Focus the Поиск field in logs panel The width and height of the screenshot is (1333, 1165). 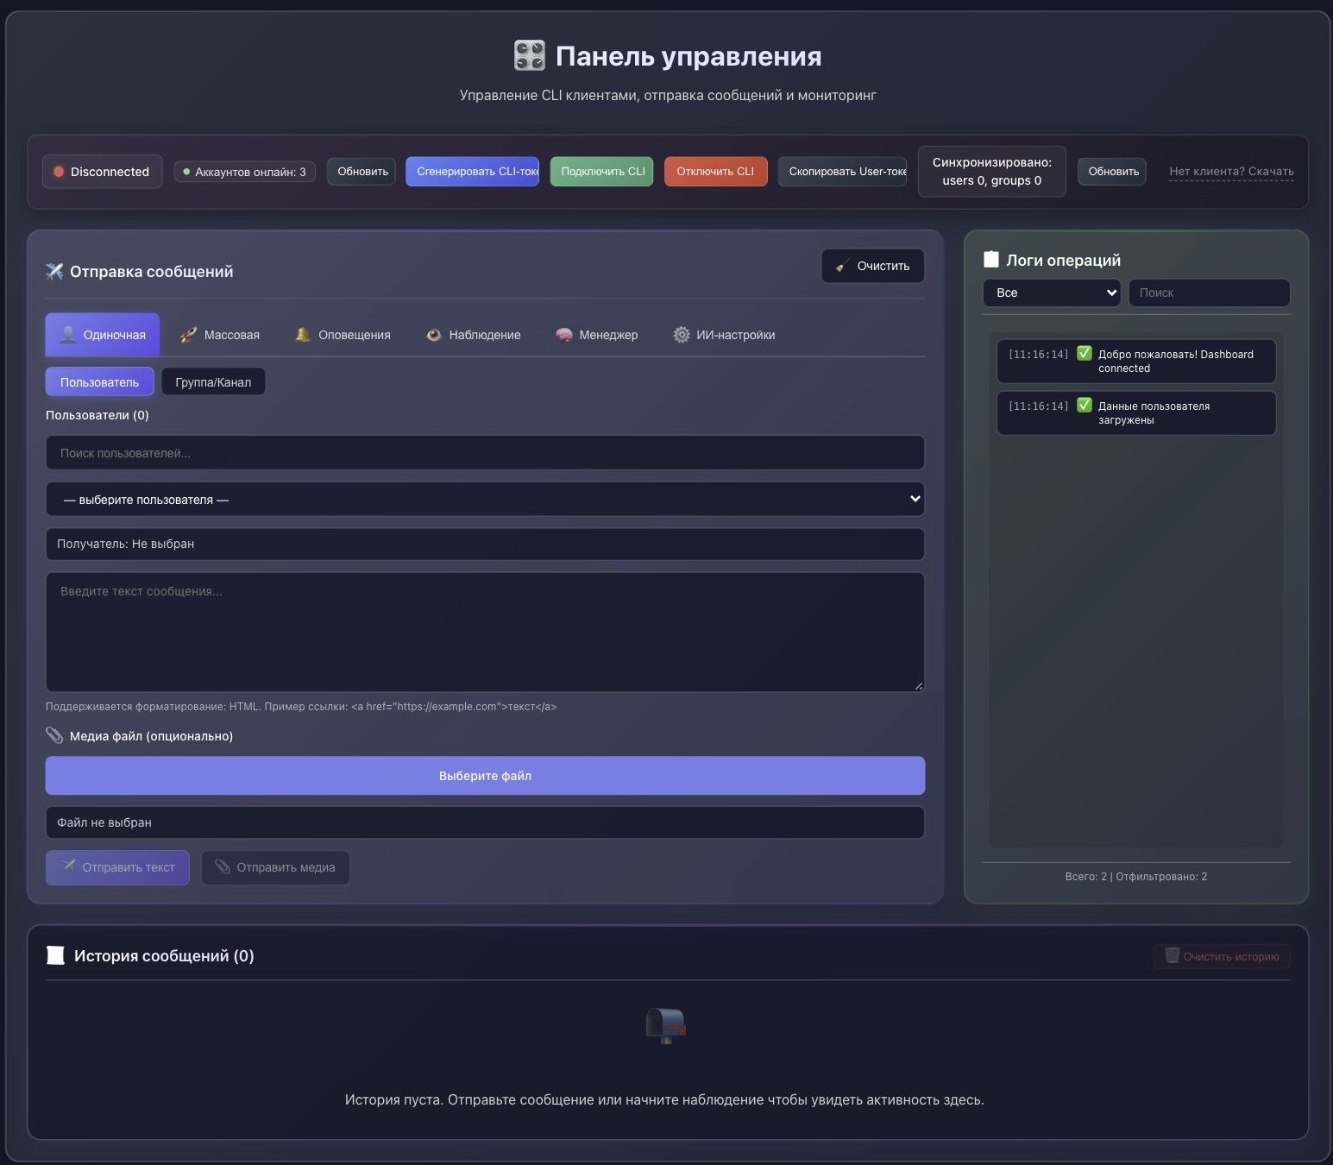[x=1209, y=293]
